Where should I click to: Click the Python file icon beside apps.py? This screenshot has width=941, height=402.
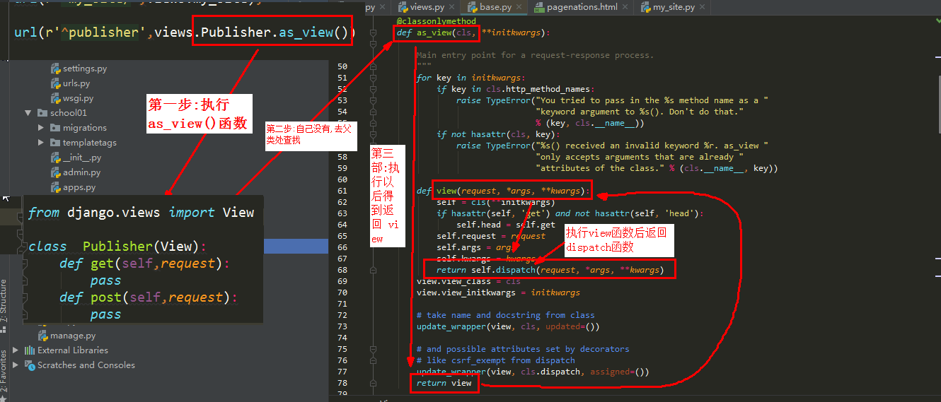pos(55,187)
